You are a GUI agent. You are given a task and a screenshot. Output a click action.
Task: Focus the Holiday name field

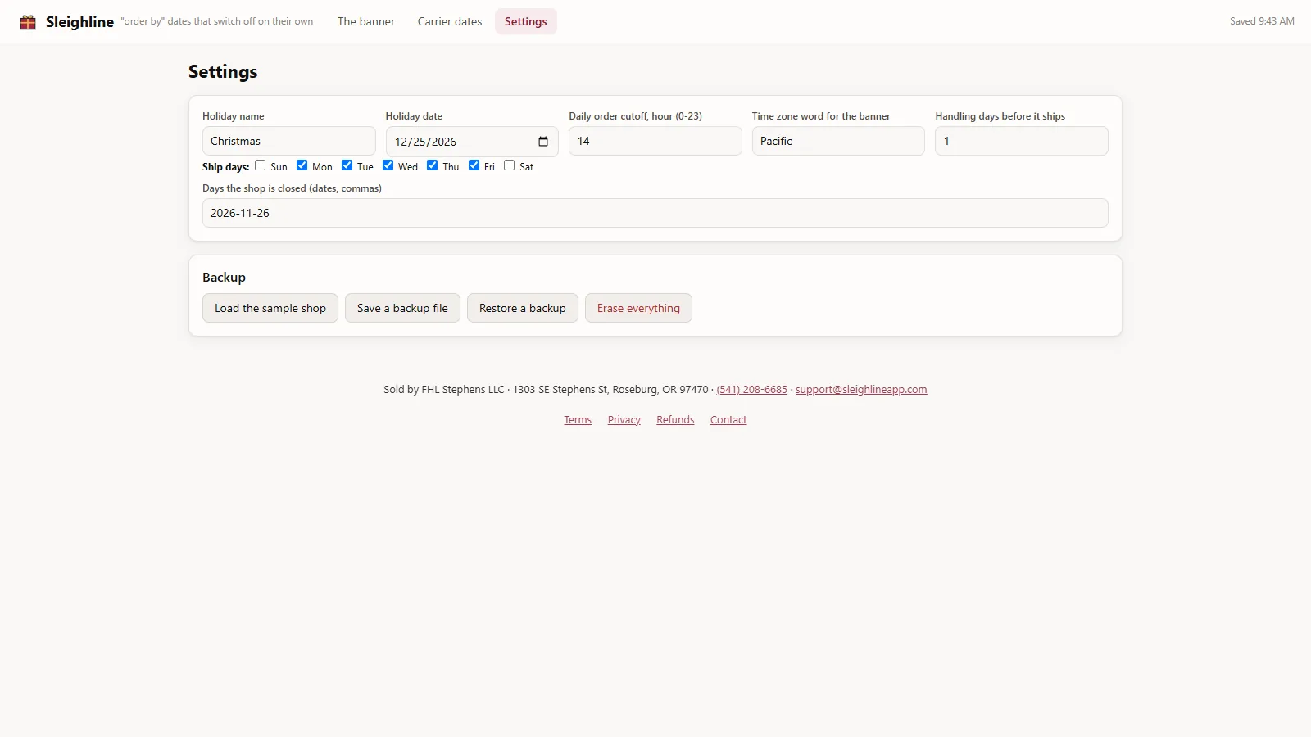(x=288, y=141)
